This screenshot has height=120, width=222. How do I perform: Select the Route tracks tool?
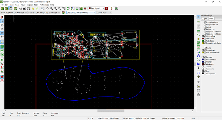click(199, 35)
